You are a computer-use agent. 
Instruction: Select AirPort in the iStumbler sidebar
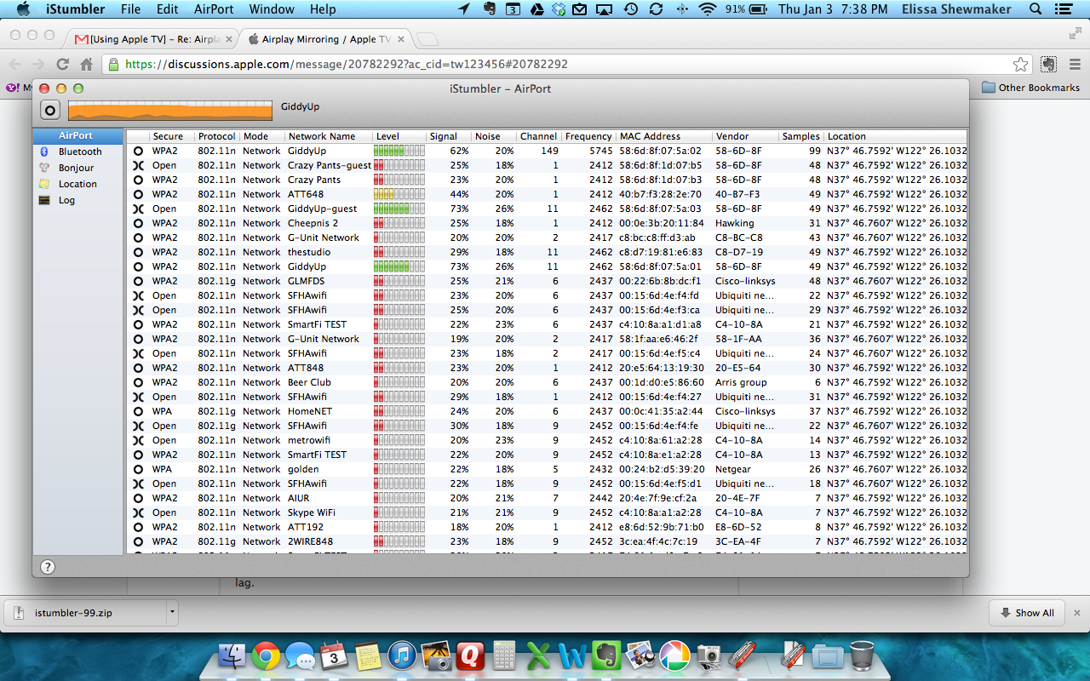pyautogui.click(x=77, y=135)
